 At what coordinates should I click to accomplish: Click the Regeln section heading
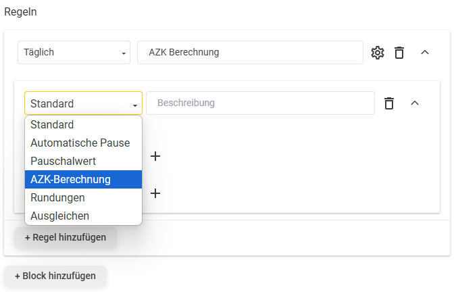click(20, 12)
